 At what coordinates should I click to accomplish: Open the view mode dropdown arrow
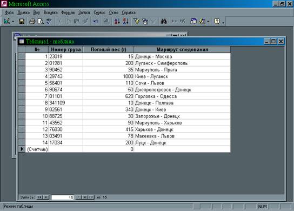point(13,22)
